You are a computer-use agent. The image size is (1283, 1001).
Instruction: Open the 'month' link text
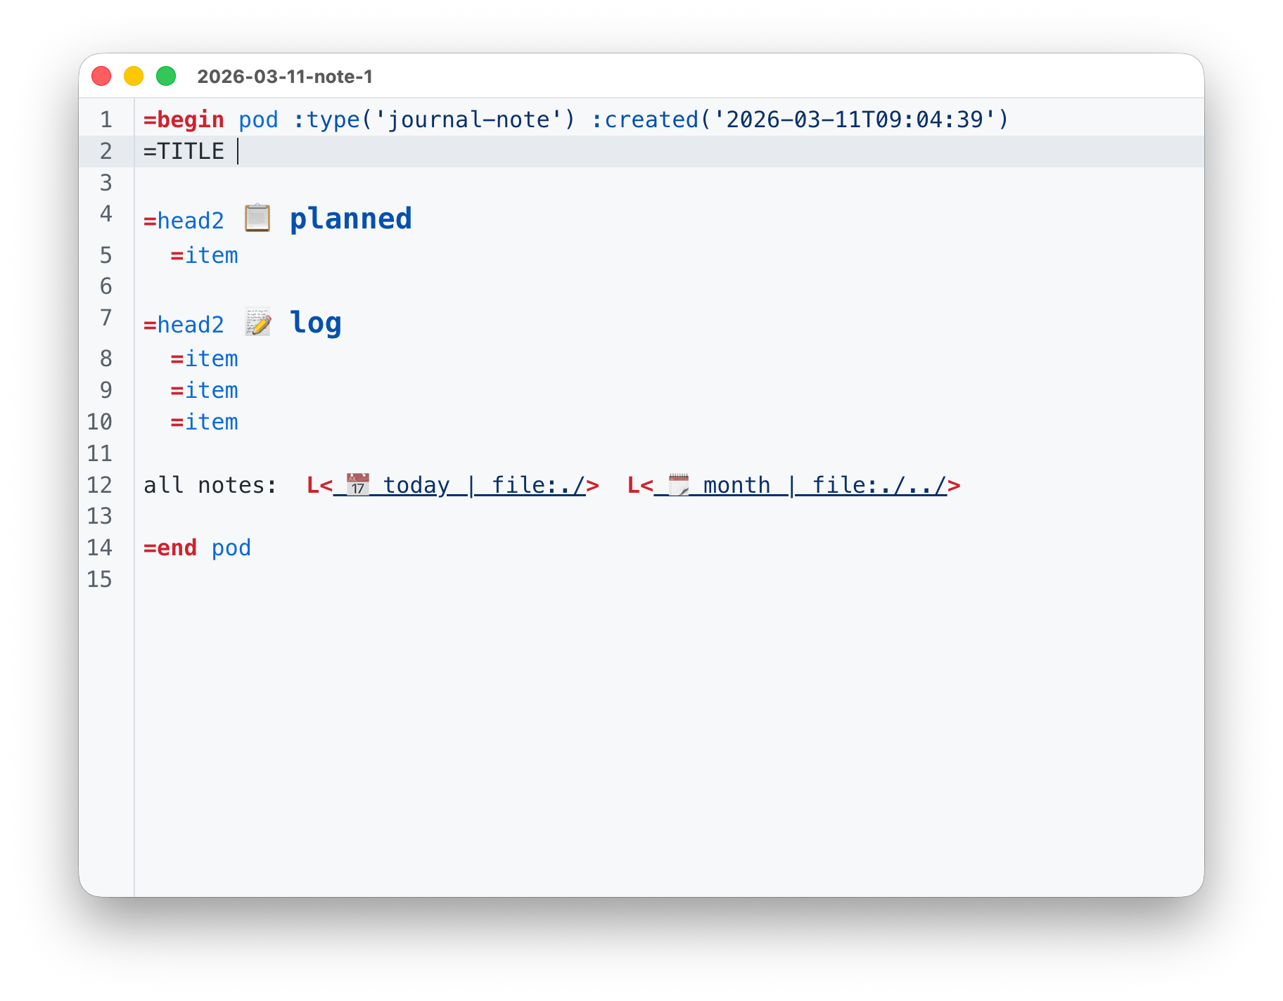736,485
